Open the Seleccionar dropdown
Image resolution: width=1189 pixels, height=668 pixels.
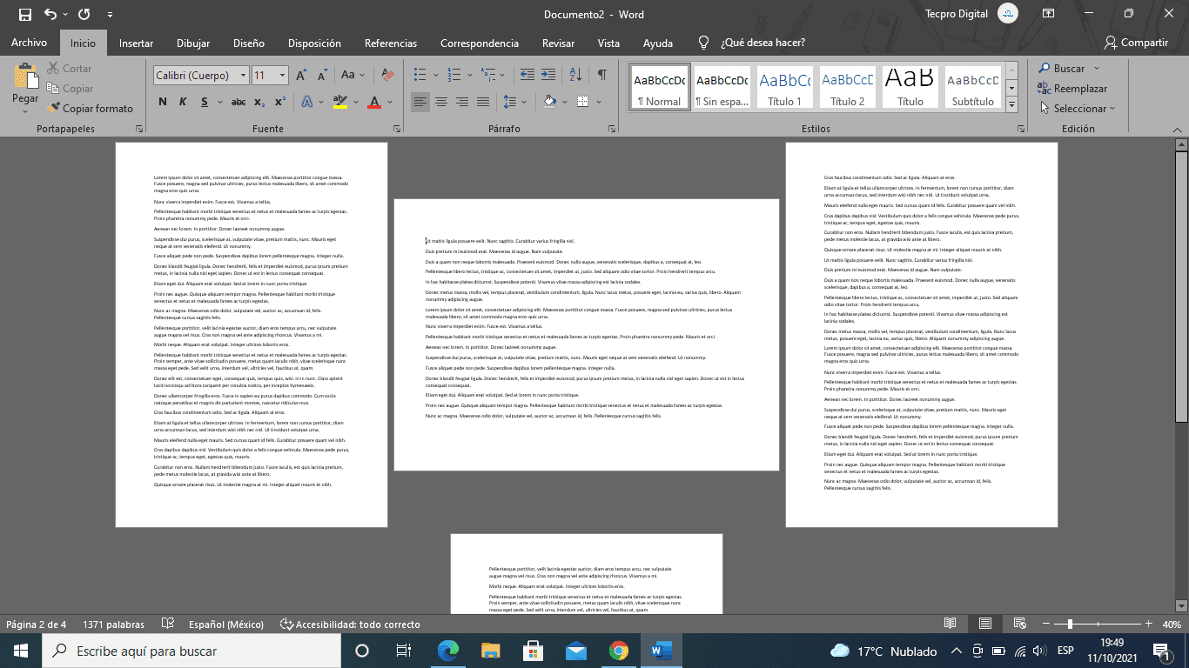1078,109
